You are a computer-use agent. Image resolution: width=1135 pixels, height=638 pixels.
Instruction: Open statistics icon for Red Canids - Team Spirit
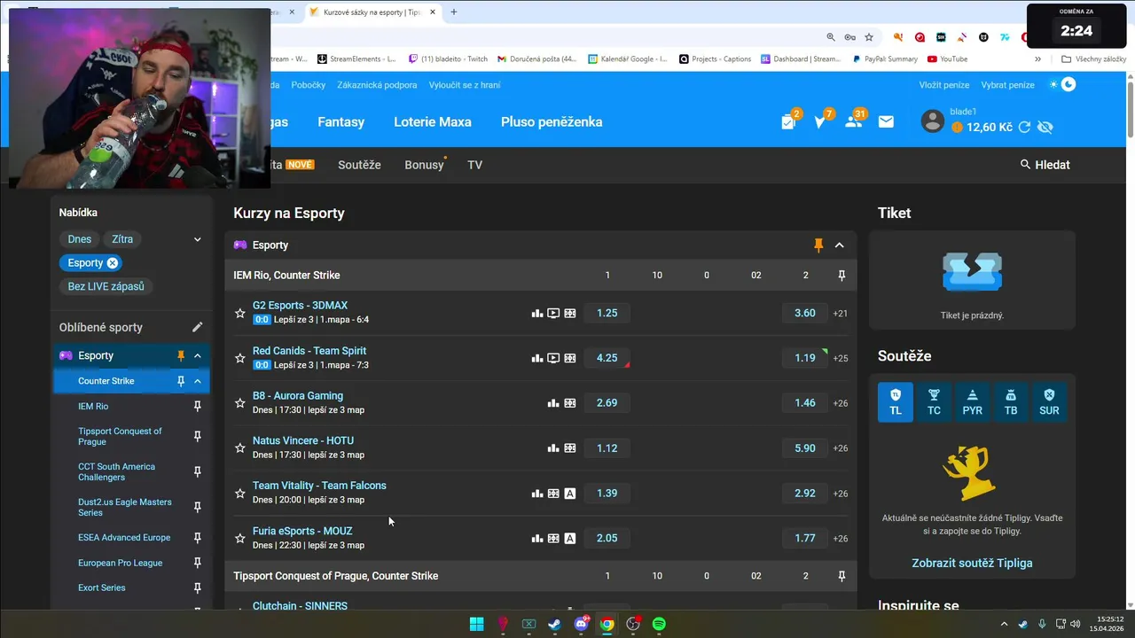coord(537,358)
